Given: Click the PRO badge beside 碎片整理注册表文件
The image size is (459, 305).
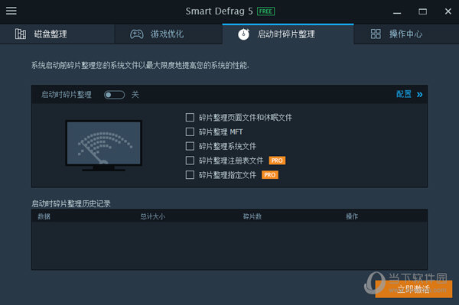Looking at the screenshot, I should 277,161.
